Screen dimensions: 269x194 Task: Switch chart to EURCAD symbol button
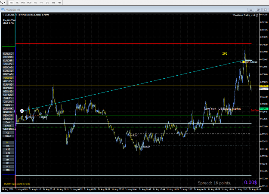tap(8, 71)
